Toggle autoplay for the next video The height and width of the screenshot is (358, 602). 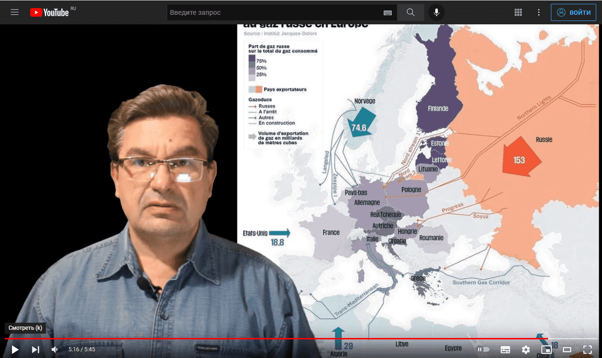483,349
